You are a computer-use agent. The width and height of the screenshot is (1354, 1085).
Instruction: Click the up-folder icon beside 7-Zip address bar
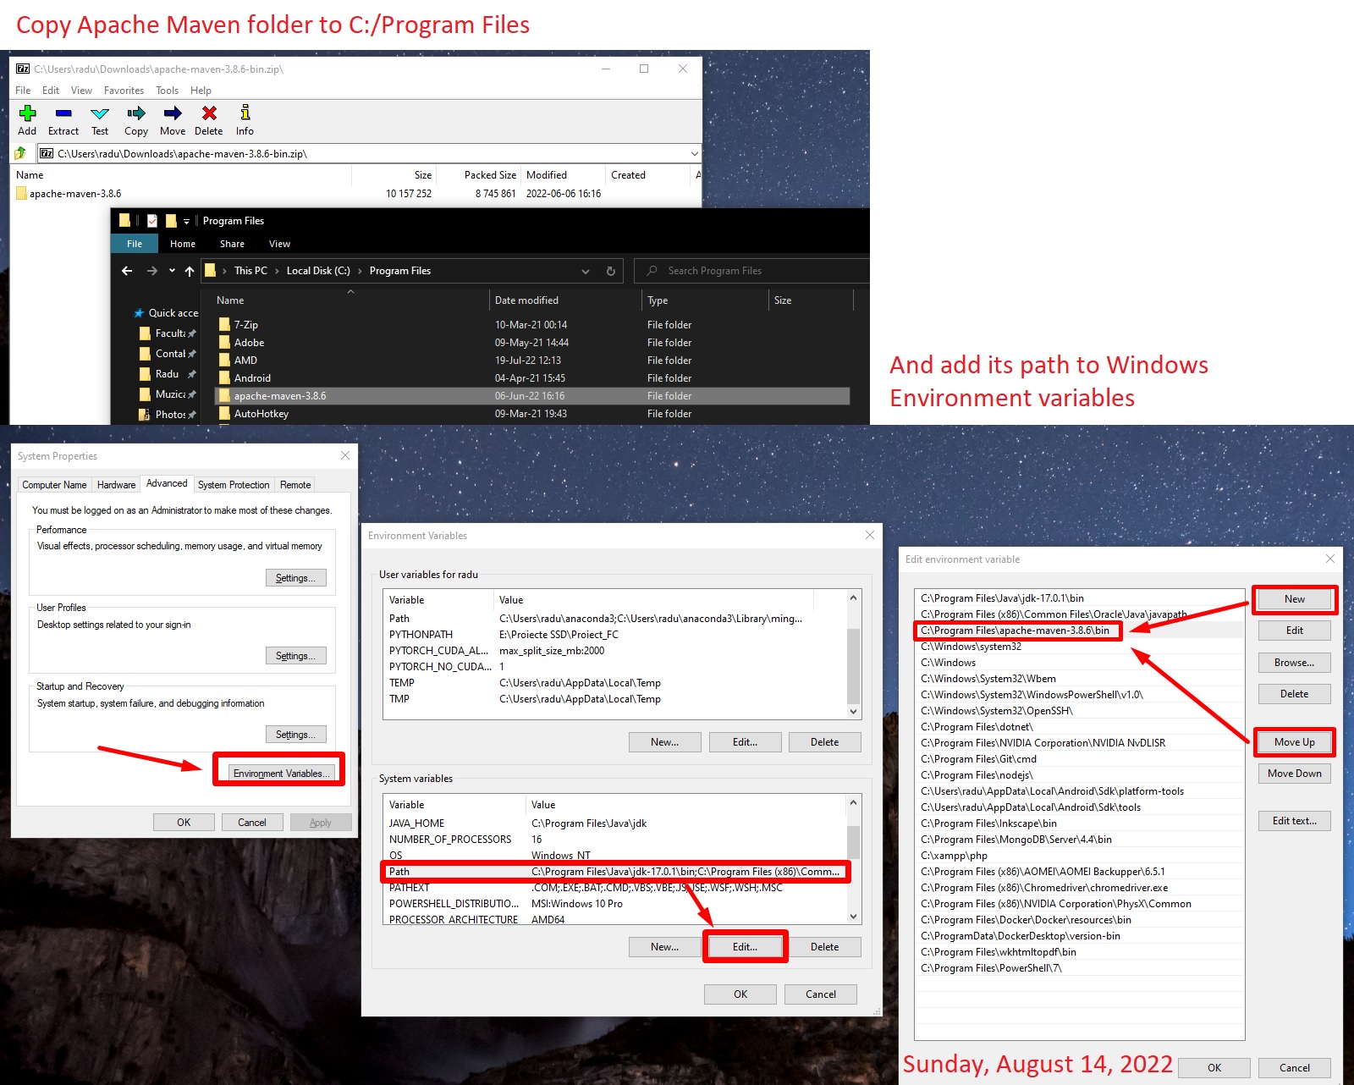(21, 153)
